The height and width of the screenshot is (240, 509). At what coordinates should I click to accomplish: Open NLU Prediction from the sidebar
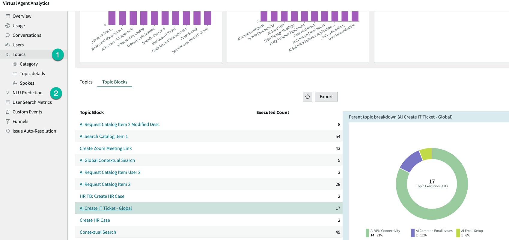point(28,93)
